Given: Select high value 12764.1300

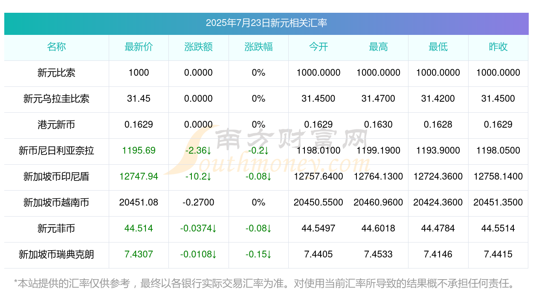Looking at the screenshot, I should coord(378,177).
